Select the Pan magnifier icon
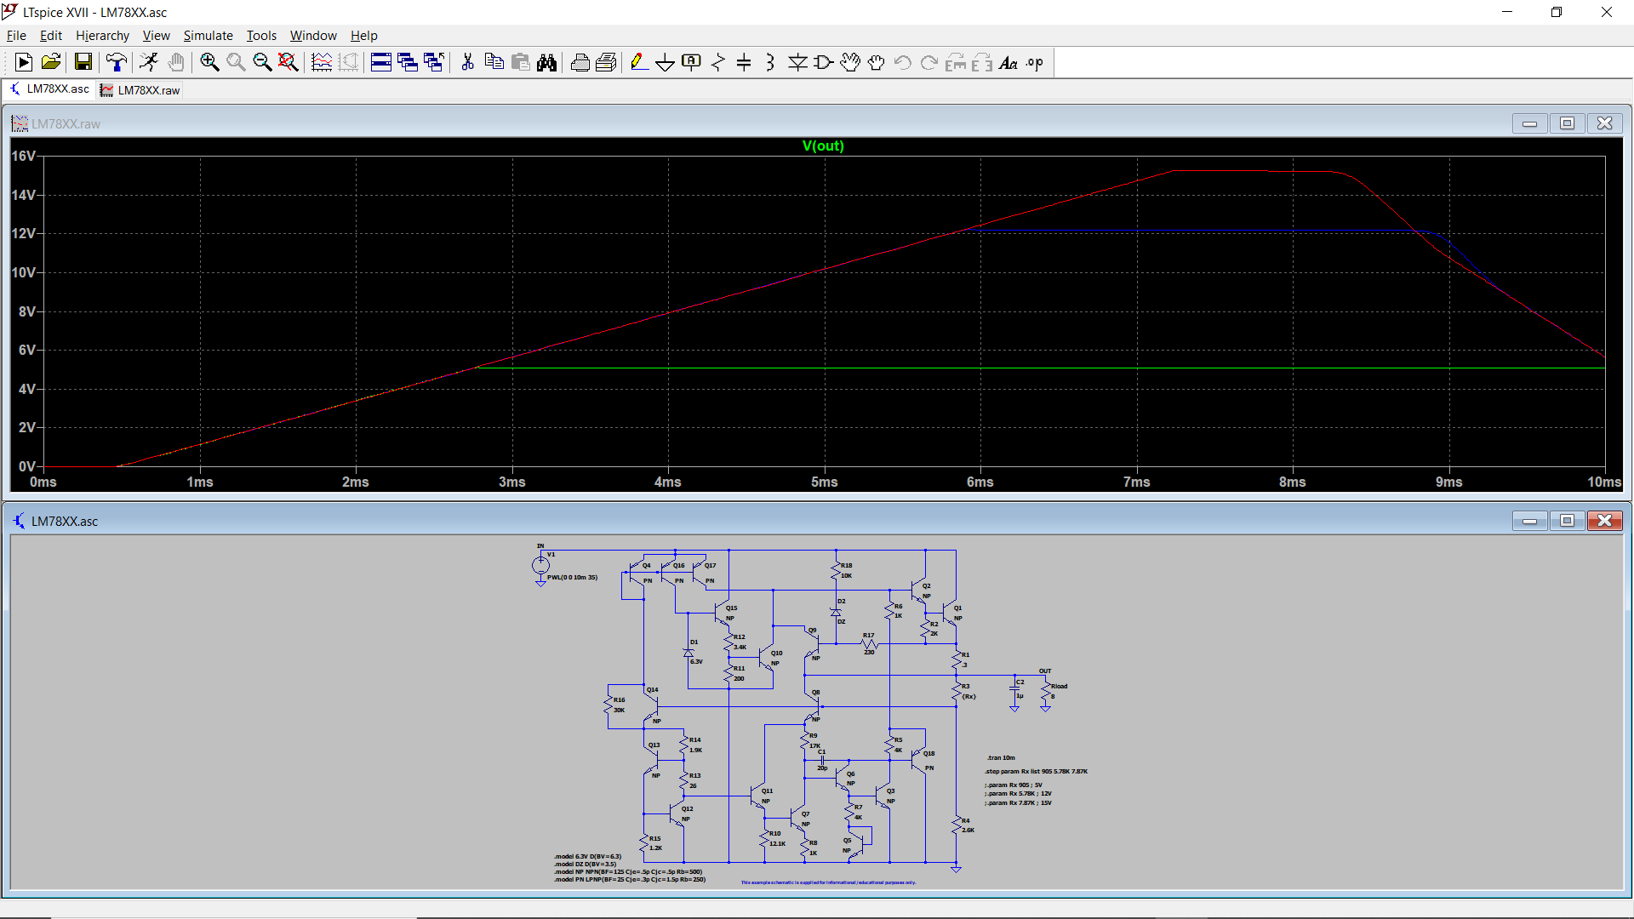 point(236,62)
